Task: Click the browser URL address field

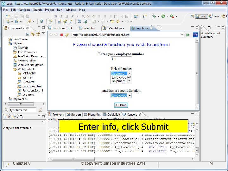Action: pyautogui.click(x=126, y=35)
